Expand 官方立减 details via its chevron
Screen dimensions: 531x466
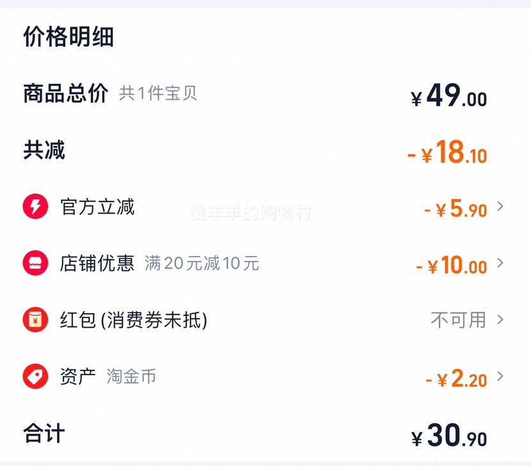pos(500,206)
